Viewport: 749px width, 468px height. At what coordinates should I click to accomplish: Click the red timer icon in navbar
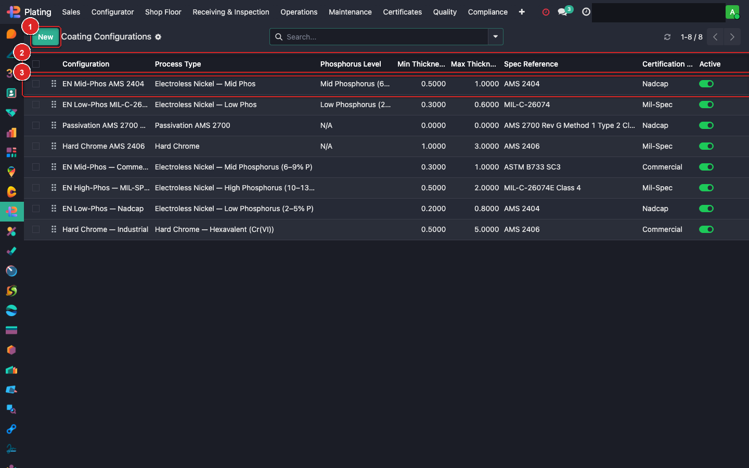pos(546,12)
